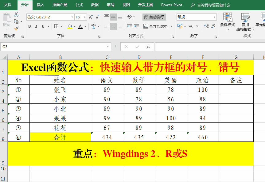Apply percent style

191,26
